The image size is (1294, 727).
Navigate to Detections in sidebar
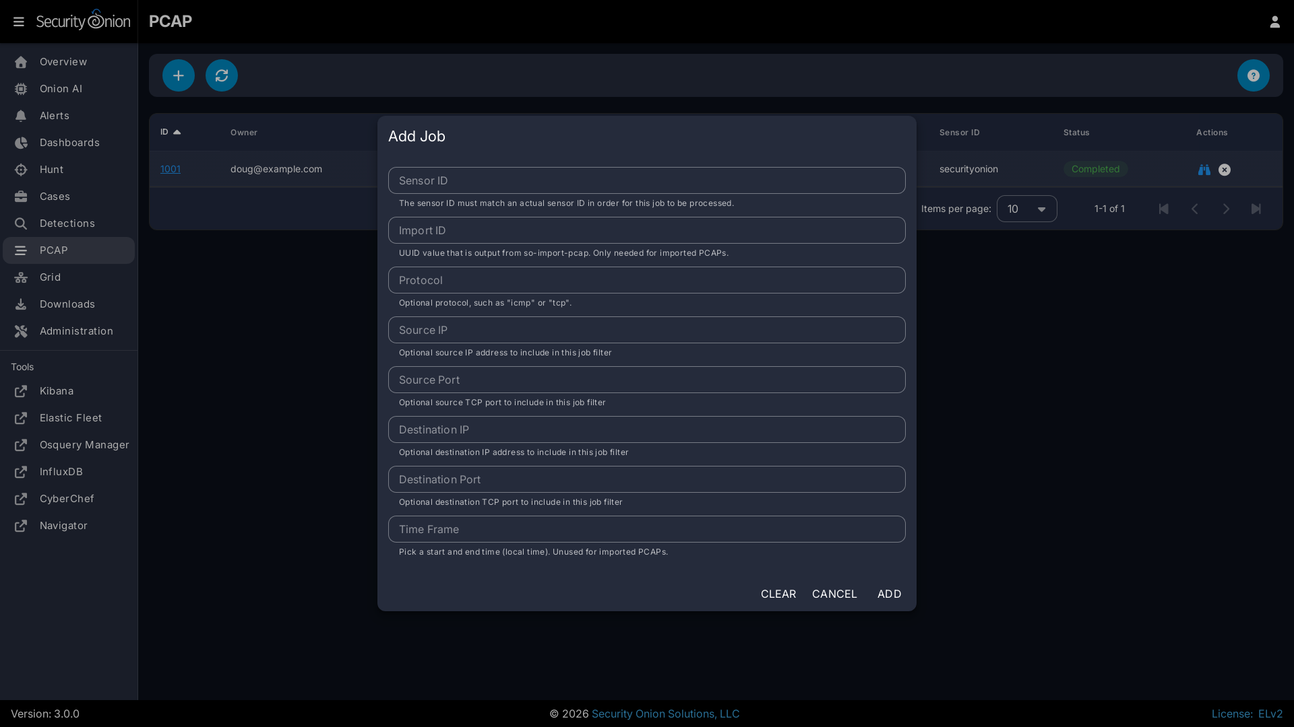[x=67, y=223]
